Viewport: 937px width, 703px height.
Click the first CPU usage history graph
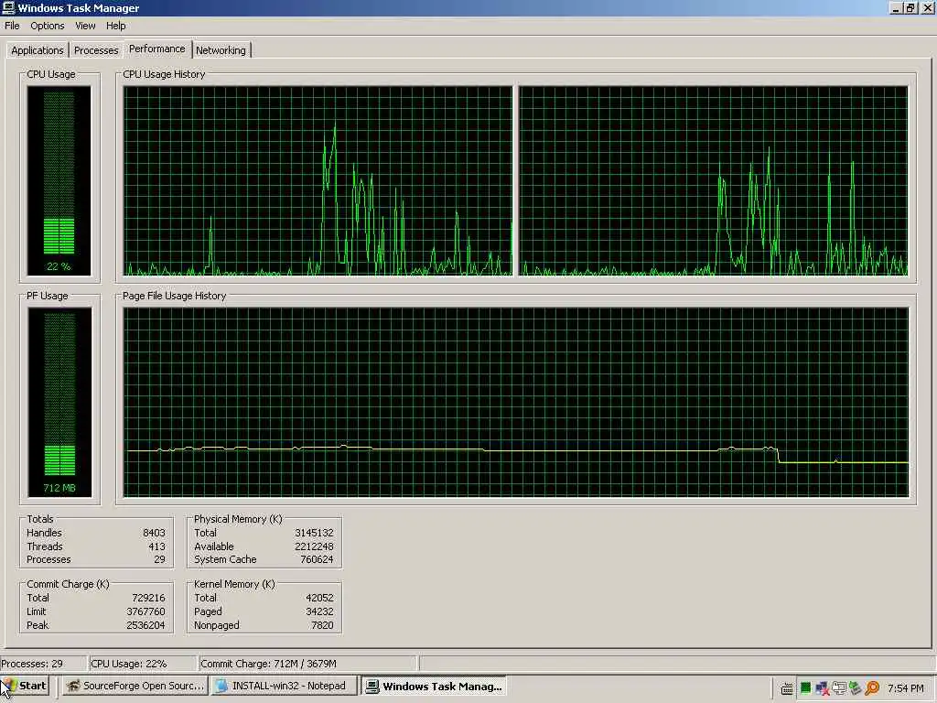click(318, 180)
